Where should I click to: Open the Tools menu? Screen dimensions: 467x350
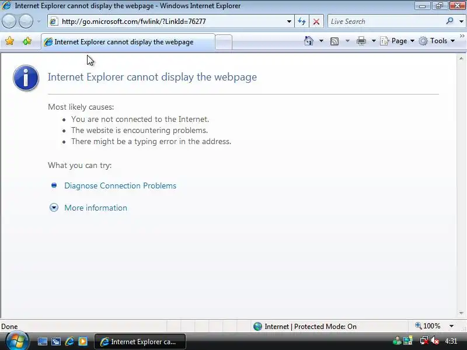click(x=437, y=41)
